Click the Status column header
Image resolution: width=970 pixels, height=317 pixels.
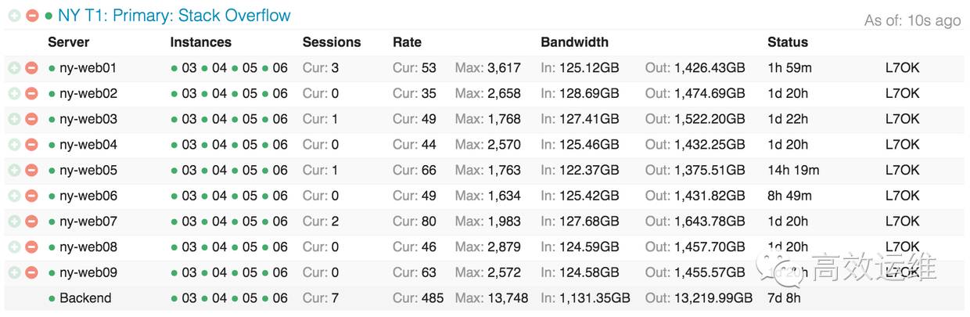click(788, 42)
